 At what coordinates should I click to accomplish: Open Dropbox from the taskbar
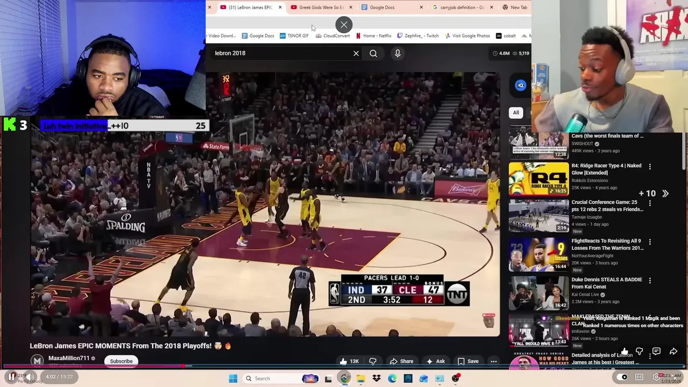pos(376,378)
